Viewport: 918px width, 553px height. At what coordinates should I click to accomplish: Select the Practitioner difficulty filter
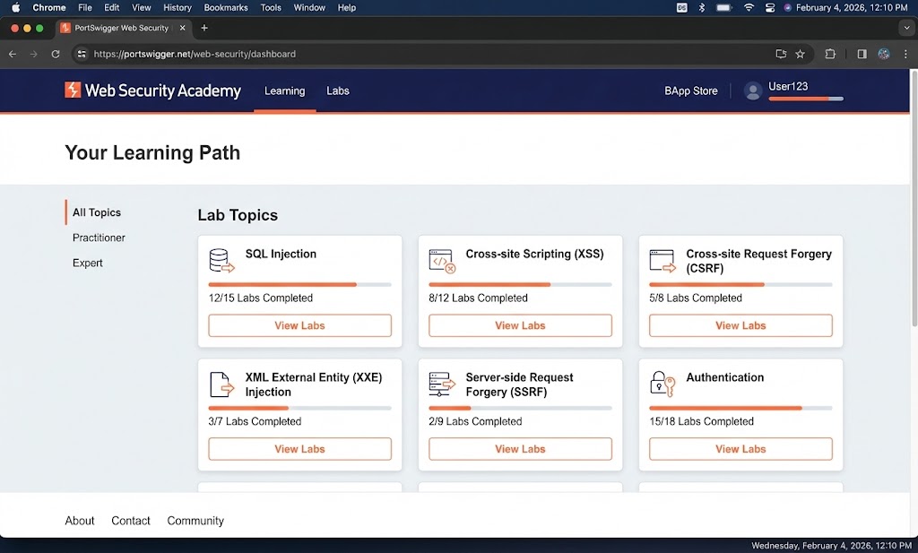[99, 238]
